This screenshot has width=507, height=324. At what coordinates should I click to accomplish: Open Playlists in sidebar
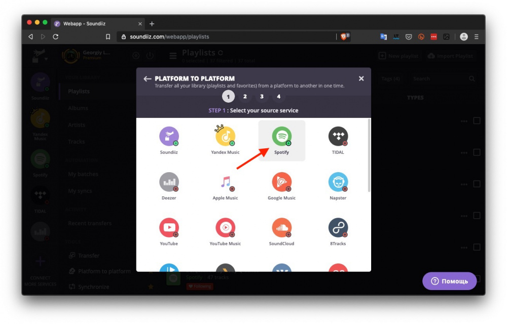[79, 91]
